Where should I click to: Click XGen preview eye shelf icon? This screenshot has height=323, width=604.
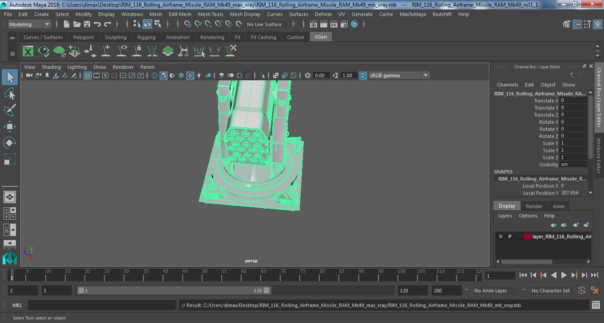click(44, 51)
